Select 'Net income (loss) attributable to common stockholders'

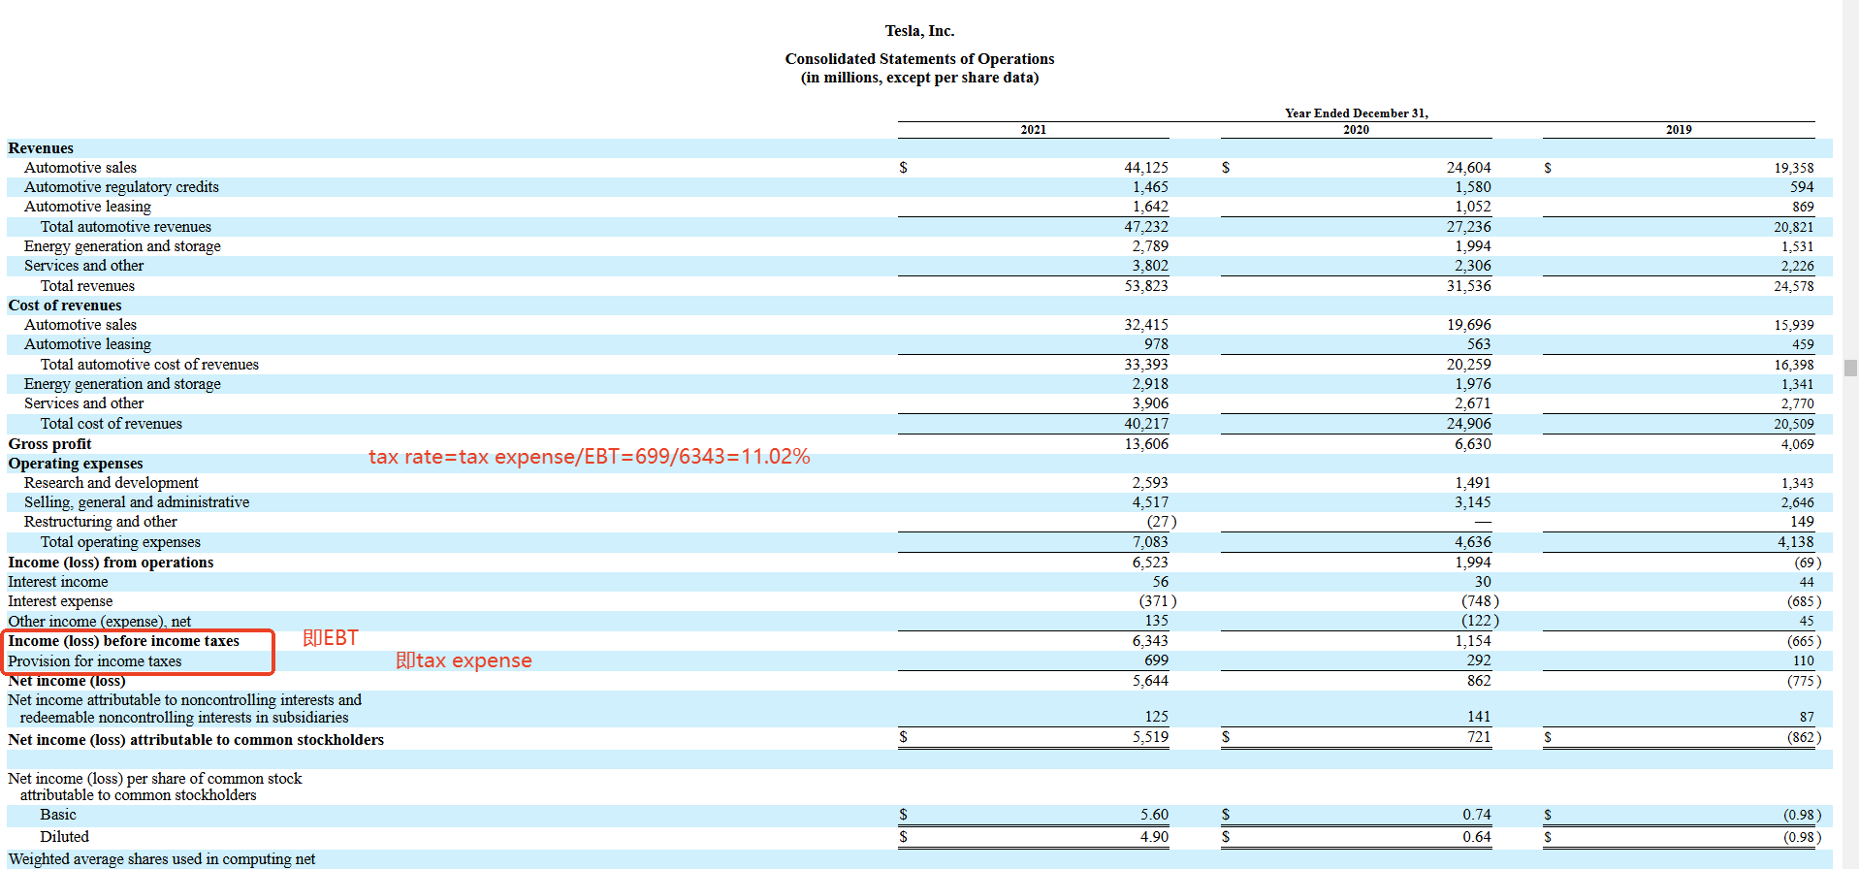coord(196,740)
